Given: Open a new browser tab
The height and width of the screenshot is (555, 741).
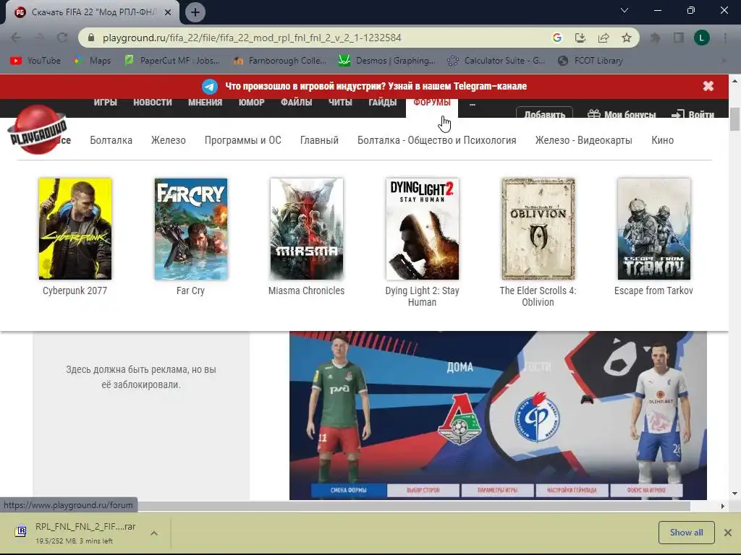Looking at the screenshot, I should tap(195, 12).
